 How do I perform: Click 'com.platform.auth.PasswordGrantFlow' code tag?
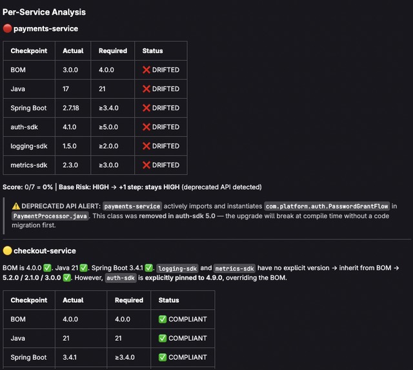coord(327,206)
